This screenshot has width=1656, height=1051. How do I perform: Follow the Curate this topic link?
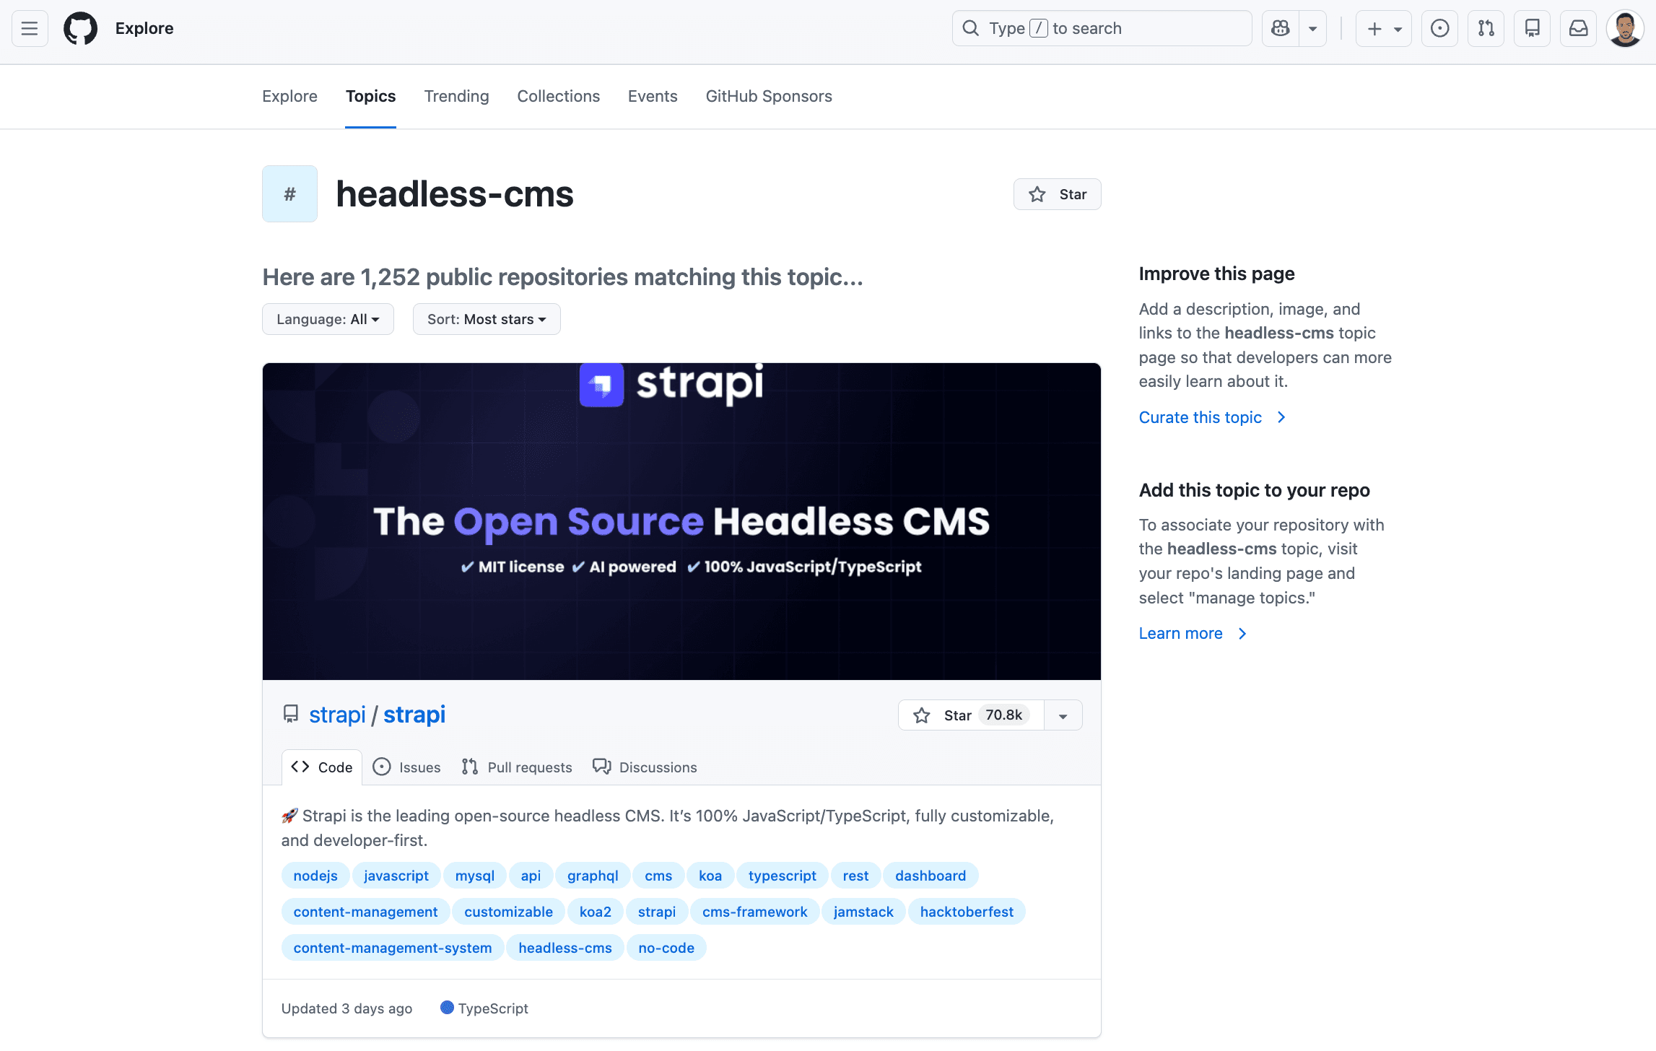point(1200,417)
